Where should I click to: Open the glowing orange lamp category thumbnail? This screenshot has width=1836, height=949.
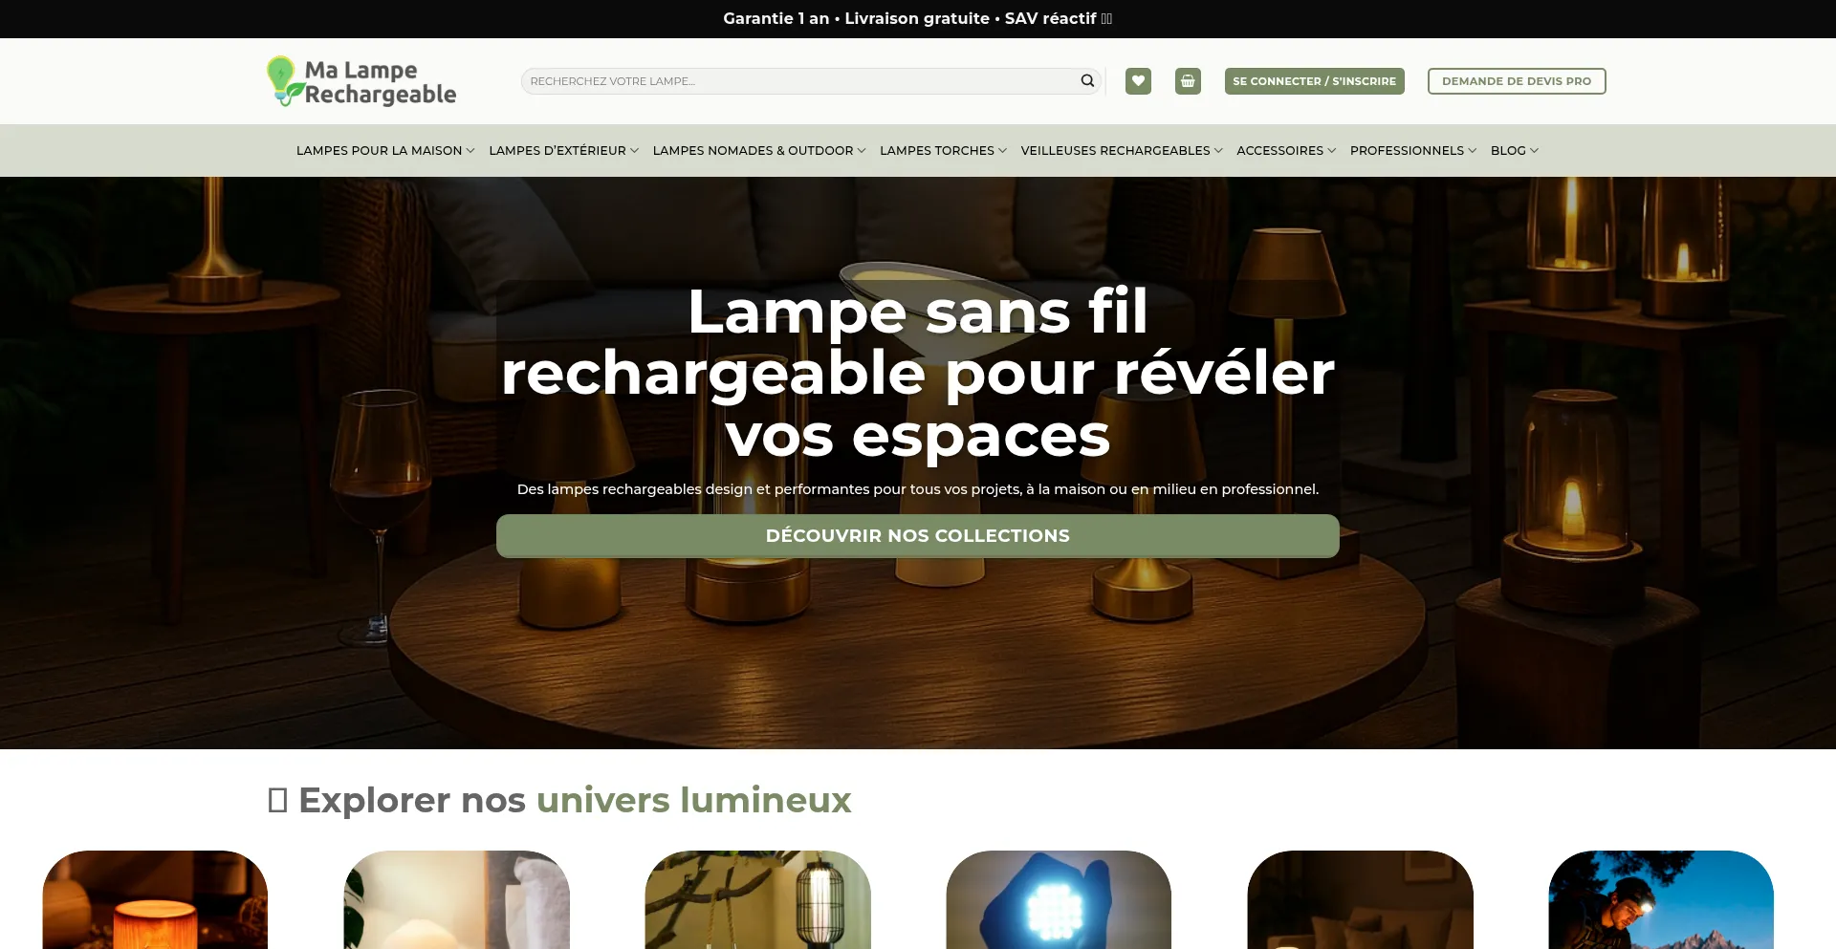[155, 899]
